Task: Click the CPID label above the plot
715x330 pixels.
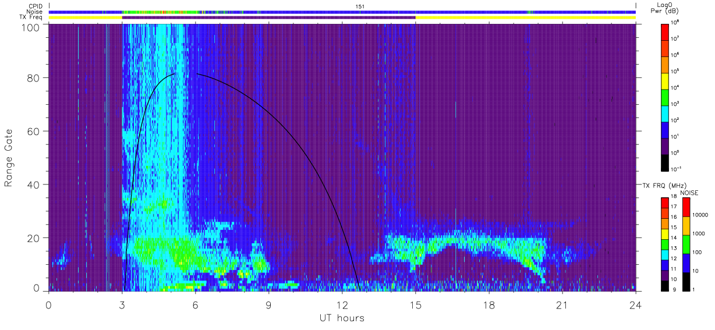Action: coord(35,6)
